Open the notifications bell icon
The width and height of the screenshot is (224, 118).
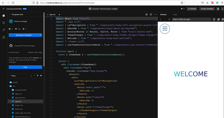218,9
